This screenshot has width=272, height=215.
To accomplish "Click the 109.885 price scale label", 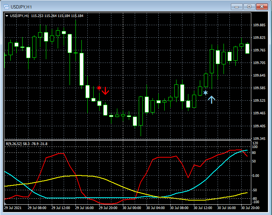I will 259,25.
